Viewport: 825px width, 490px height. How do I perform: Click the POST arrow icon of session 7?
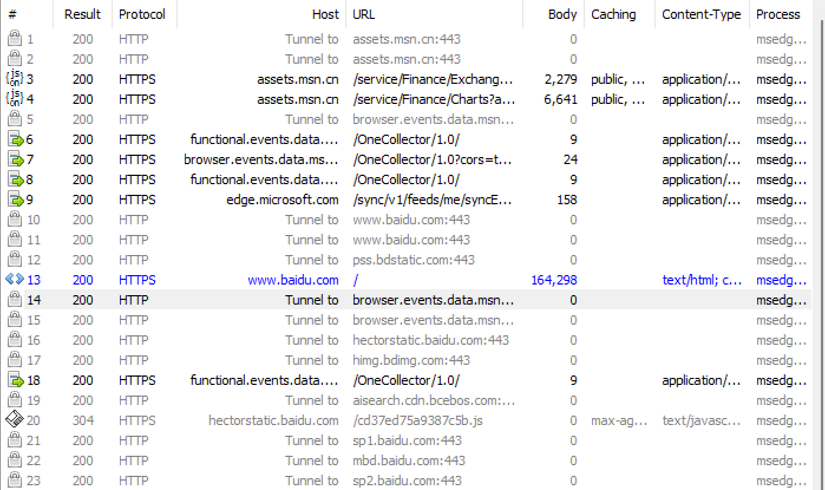click(x=15, y=160)
